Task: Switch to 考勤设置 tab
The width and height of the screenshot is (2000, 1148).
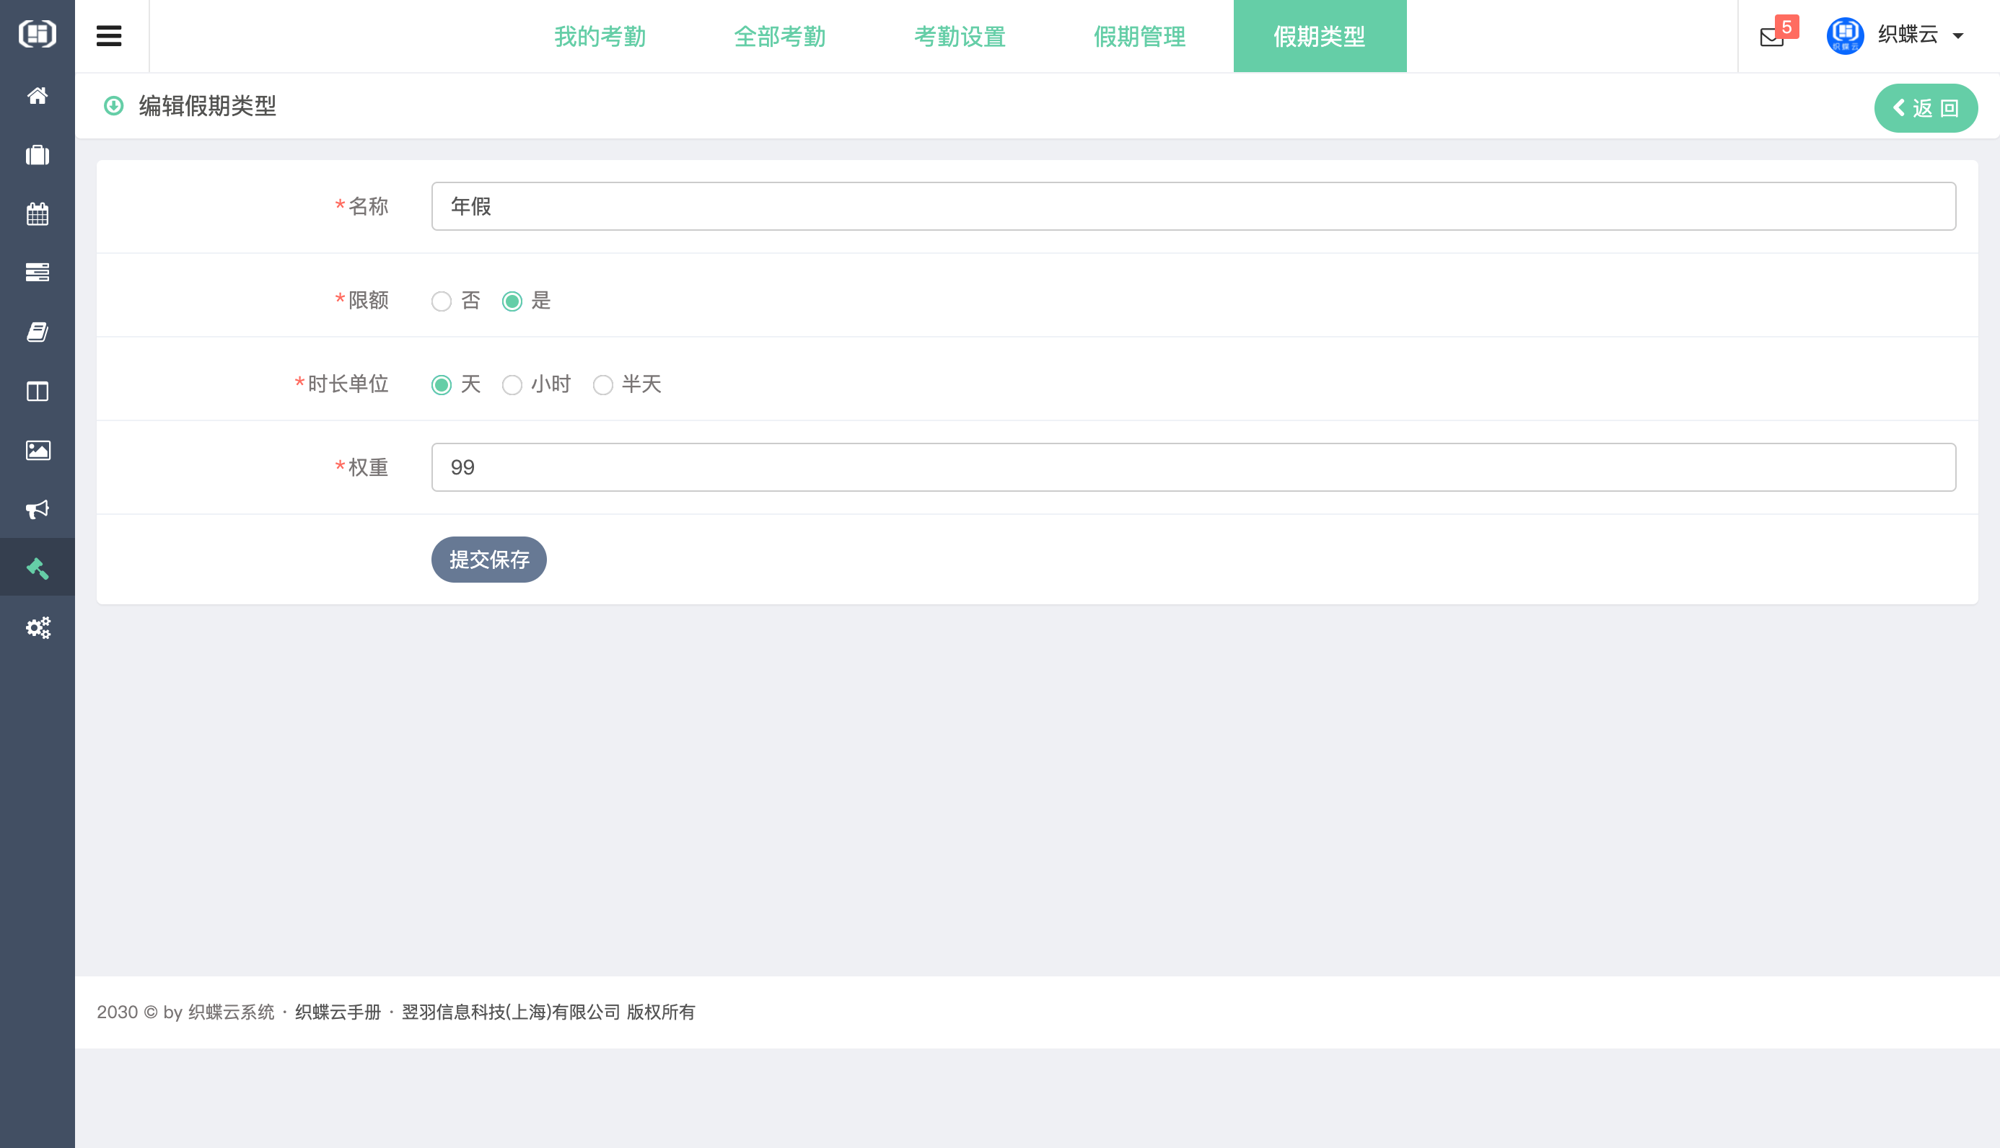Action: (x=959, y=36)
